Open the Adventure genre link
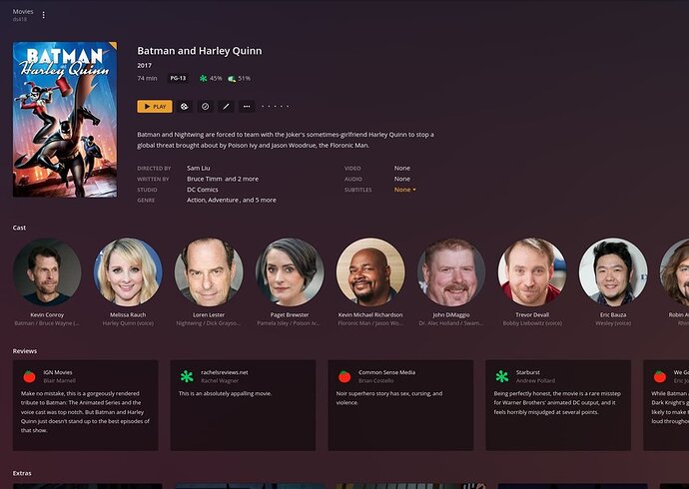The height and width of the screenshot is (489, 689). 224,200
